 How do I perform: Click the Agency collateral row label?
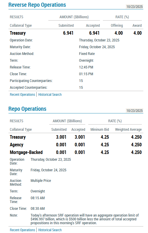pyautogui.click(x=16, y=145)
